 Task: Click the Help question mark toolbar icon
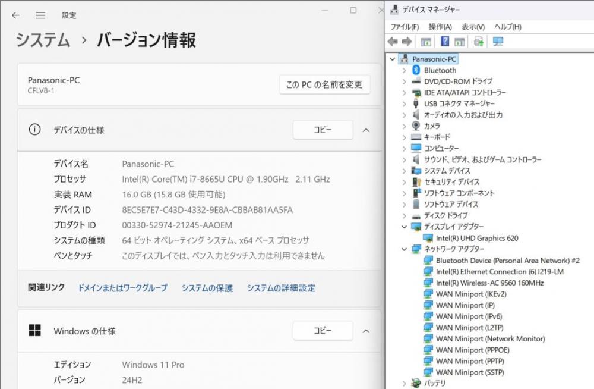pos(445,42)
